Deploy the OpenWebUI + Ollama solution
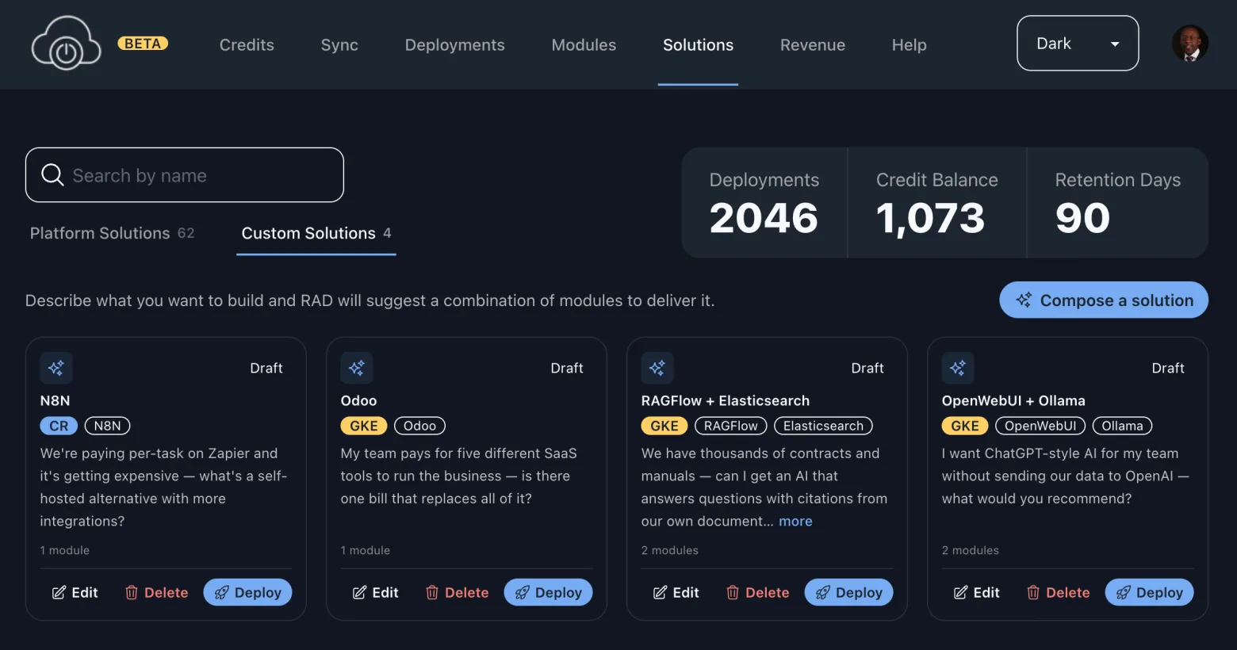The width and height of the screenshot is (1237, 650). coord(1149,592)
